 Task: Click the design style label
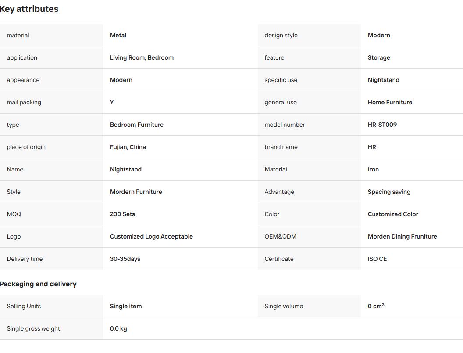[281, 35]
